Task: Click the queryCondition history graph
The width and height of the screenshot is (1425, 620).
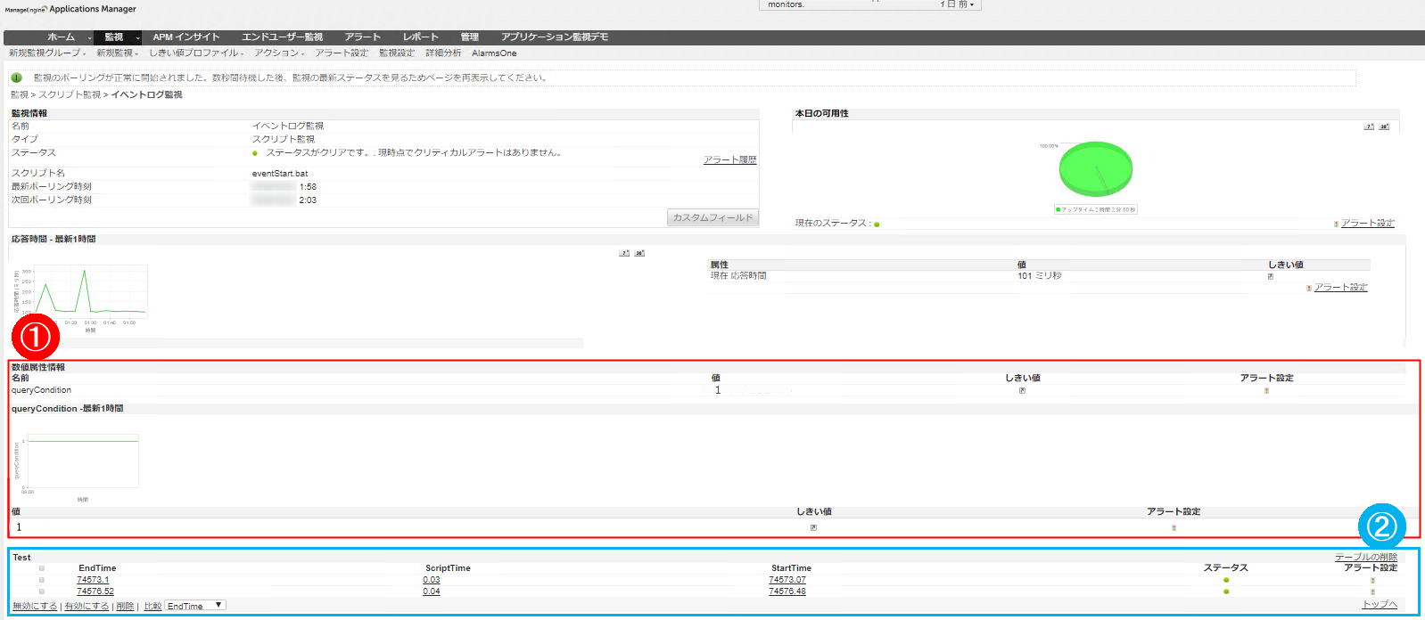Action: [x=82, y=461]
